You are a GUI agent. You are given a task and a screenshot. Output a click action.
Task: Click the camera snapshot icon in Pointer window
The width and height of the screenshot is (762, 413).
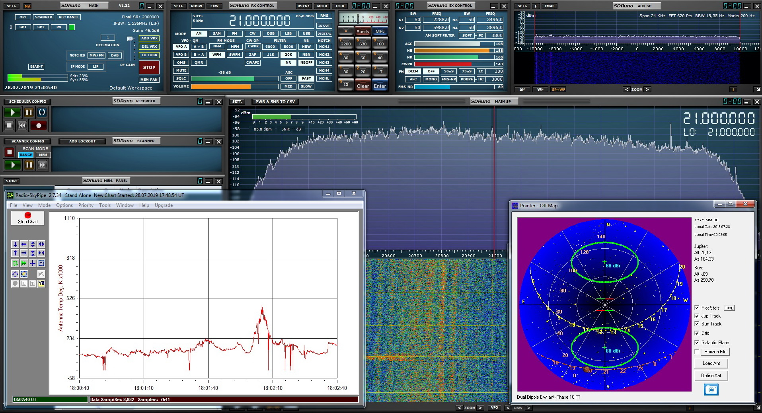pyautogui.click(x=711, y=390)
